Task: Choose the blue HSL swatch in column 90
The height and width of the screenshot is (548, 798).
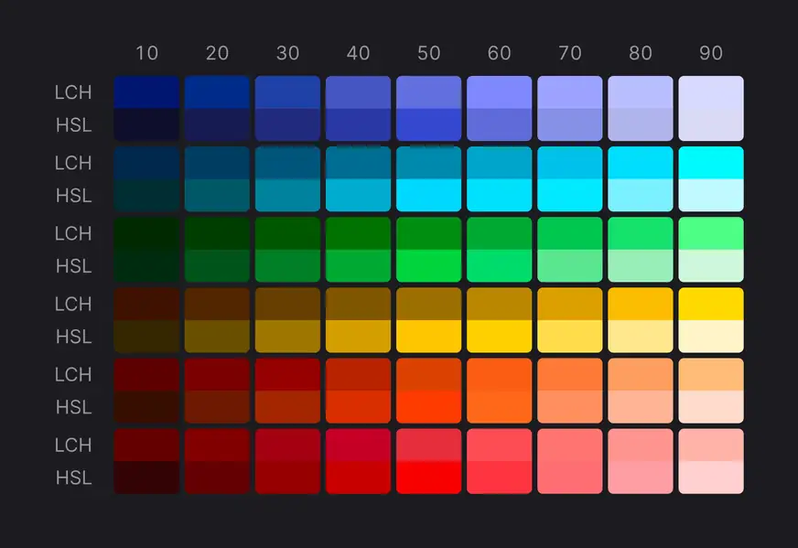Action: click(x=711, y=124)
